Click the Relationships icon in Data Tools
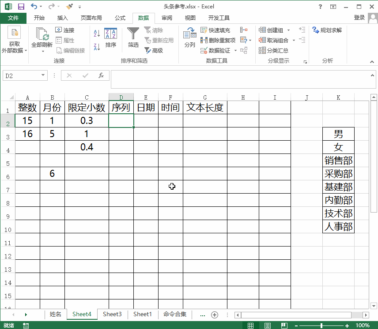This screenshot has width=378, height=329. click(x=244, y=50)
